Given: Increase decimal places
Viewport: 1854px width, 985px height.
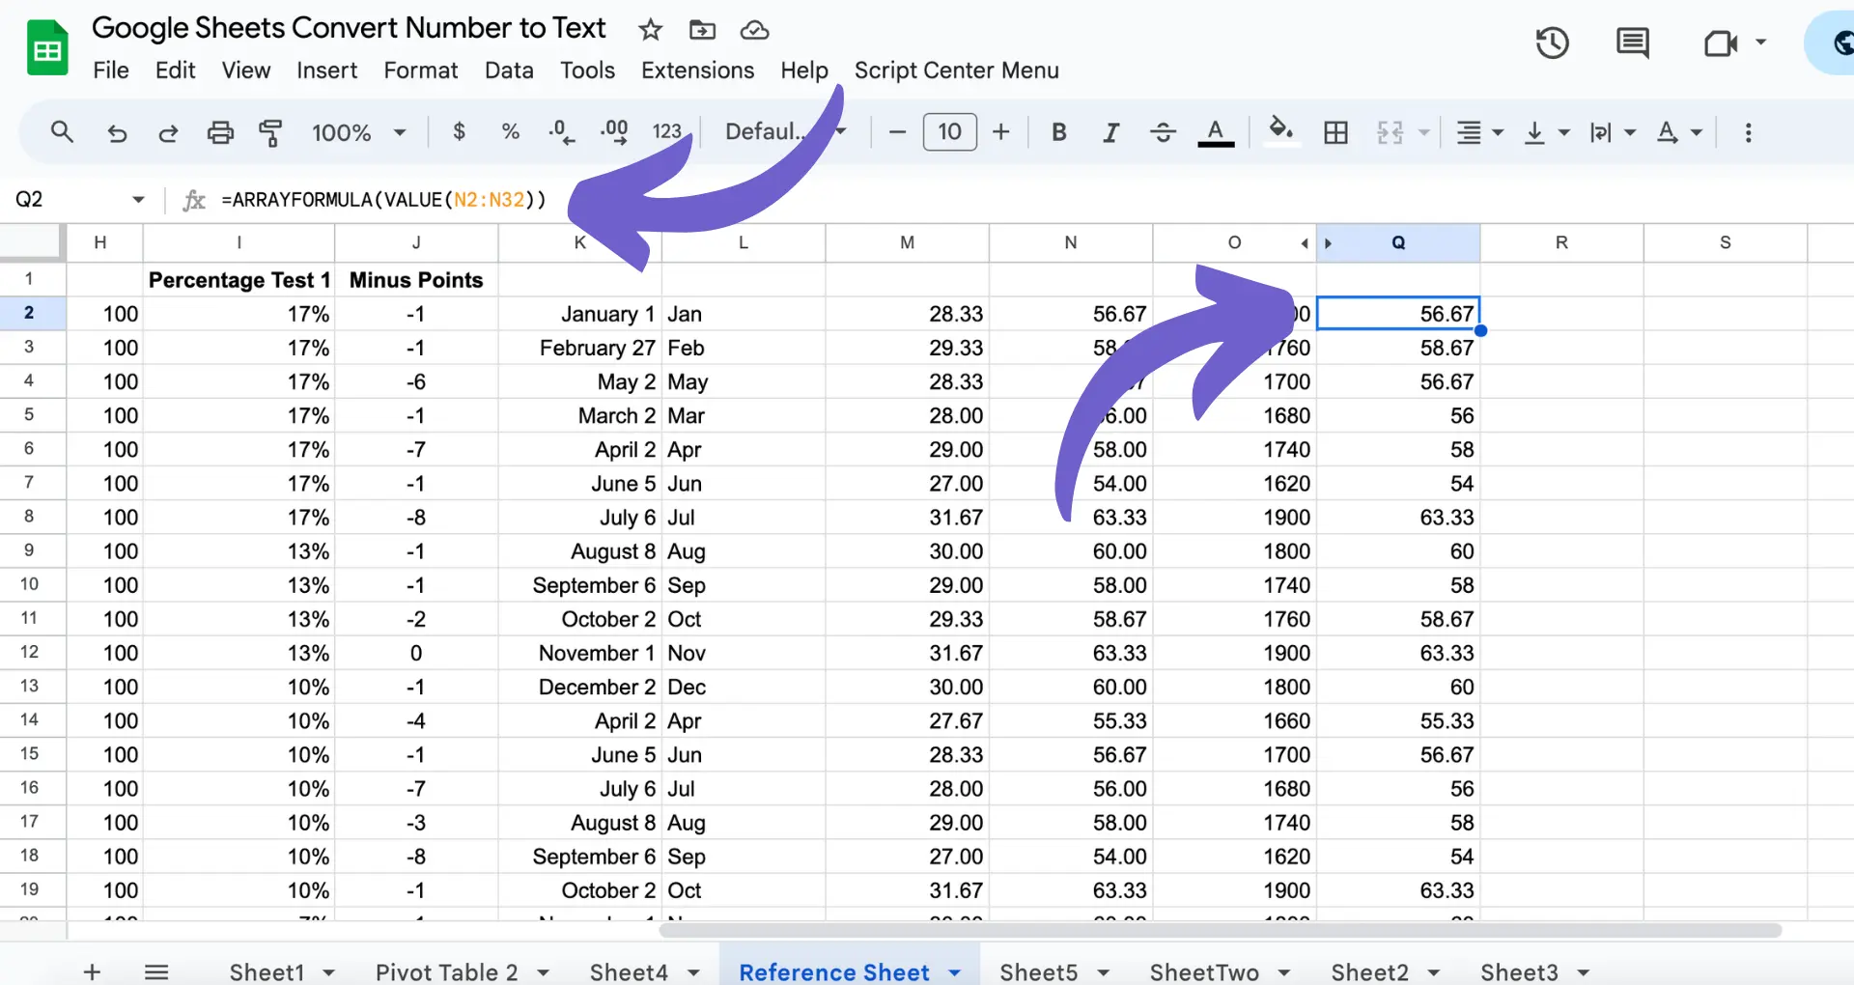Looking at the screenshot, I should pos(614,131).
